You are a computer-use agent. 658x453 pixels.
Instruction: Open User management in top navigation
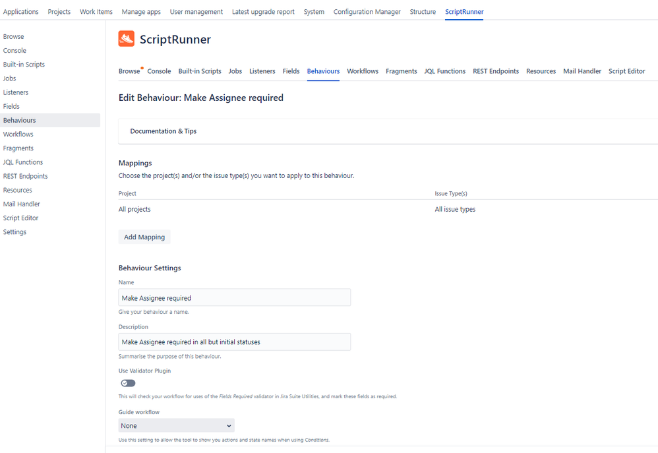(x=196, y=12)
